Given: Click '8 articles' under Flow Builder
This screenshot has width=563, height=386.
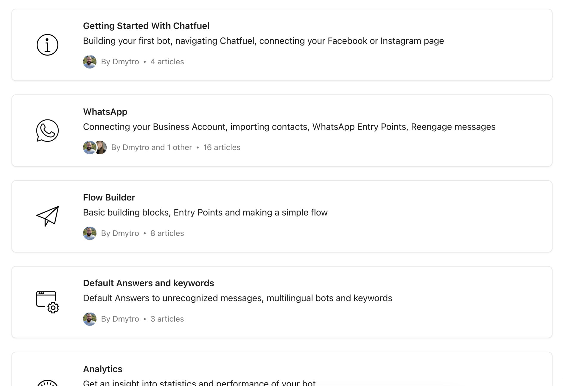Looking at the screenshot, I should pos(167,233).
